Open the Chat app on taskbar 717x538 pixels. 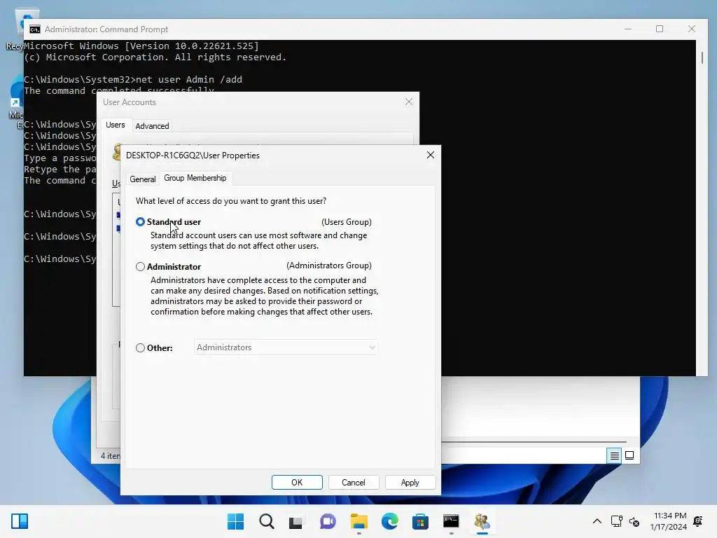click(x=328, y=521)
